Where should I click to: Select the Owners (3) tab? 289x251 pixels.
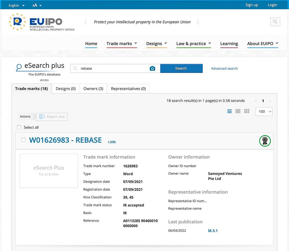[93, 89]
